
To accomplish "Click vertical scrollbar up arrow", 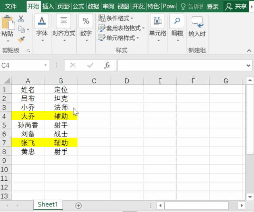I will (x=250, y=80).
